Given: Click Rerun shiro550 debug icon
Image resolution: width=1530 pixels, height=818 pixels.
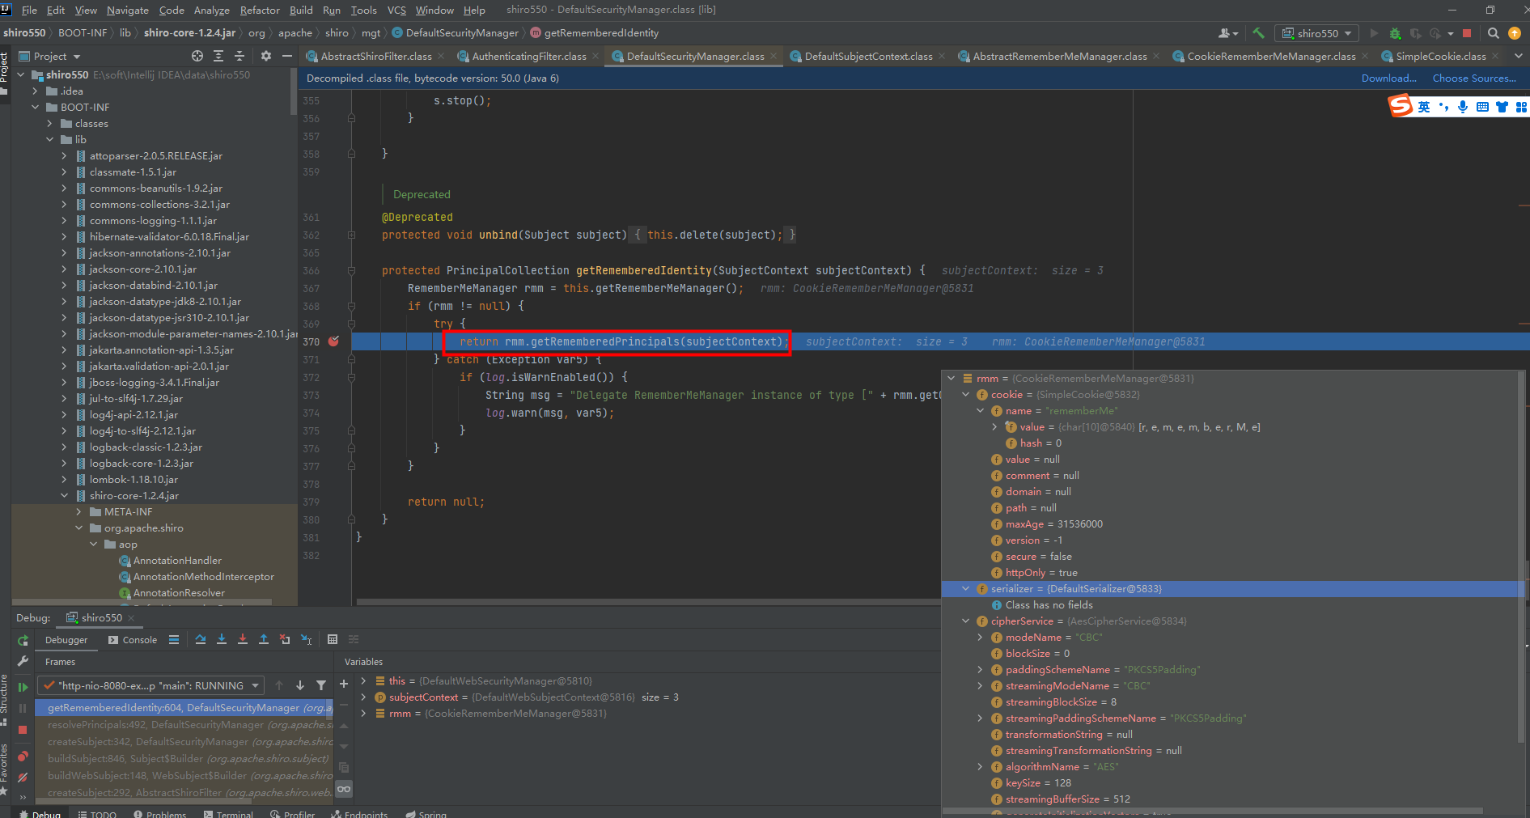Looking at the screenshot, I should pos(23,640).
